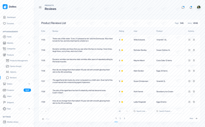Viewport: 205px width, 127px height.
Task: Delete review 1133 by Willie Edwards
Action: [x=194, y=40]
